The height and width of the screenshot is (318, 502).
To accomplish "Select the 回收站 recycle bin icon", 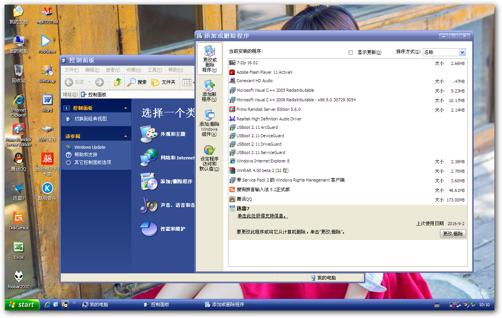I will click(18, 74).
